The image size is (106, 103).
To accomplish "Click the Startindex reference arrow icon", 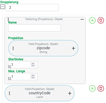I will 9,66.
